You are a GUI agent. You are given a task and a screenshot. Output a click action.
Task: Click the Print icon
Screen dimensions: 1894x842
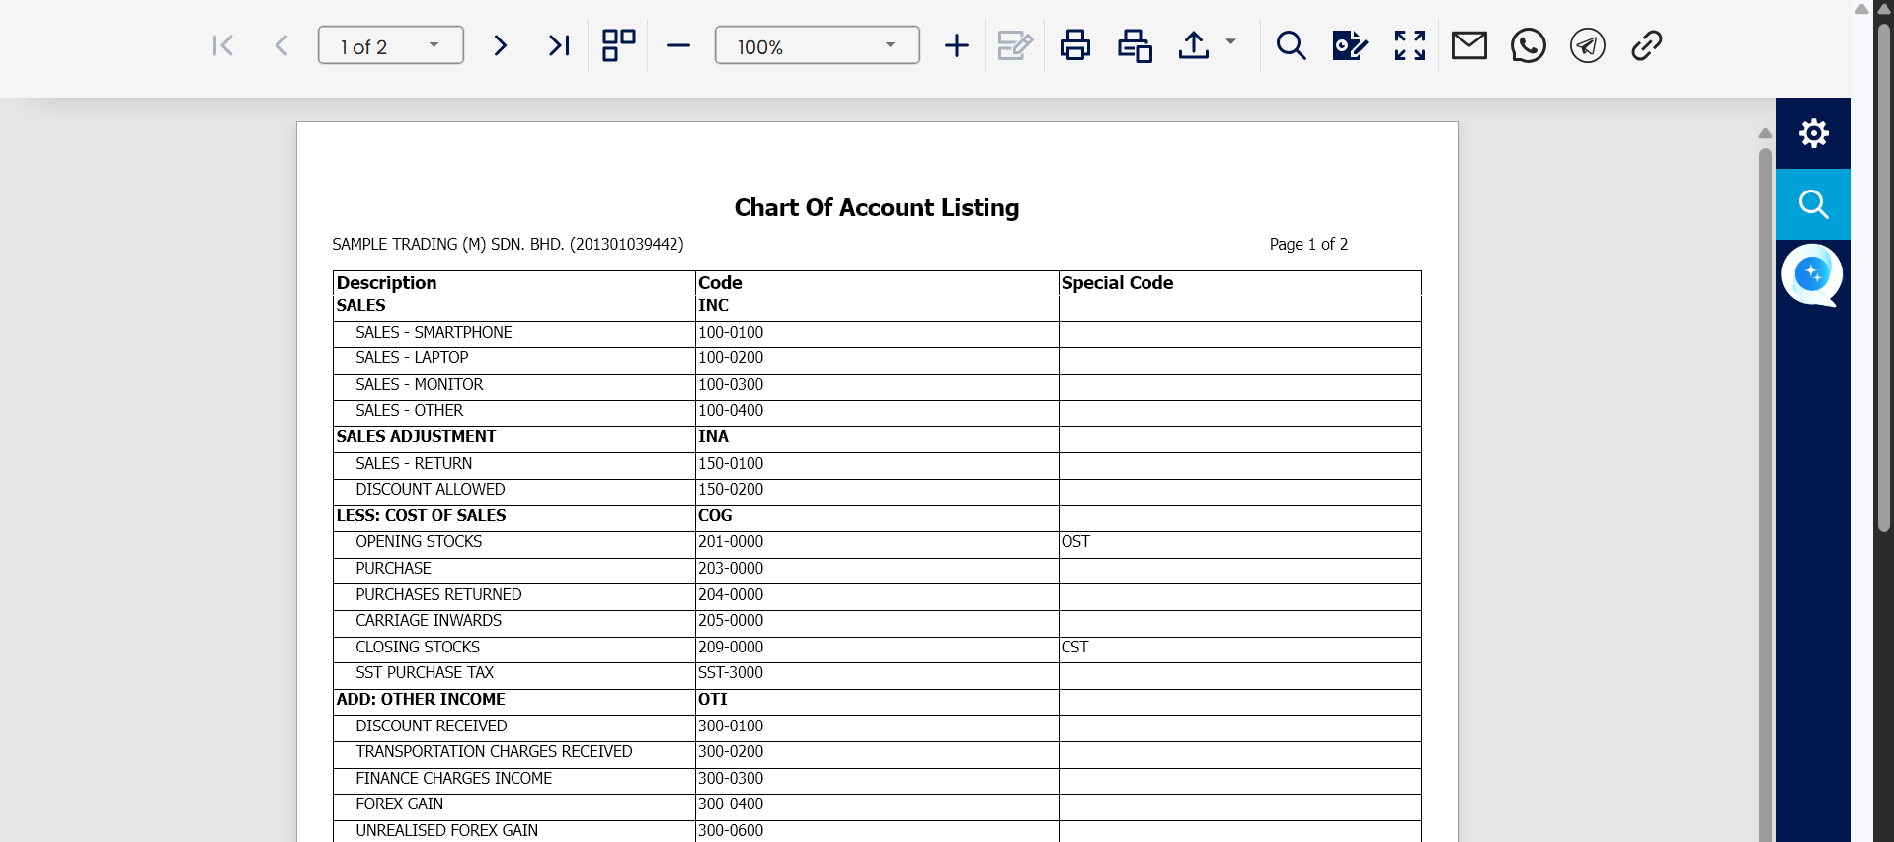1074,45
